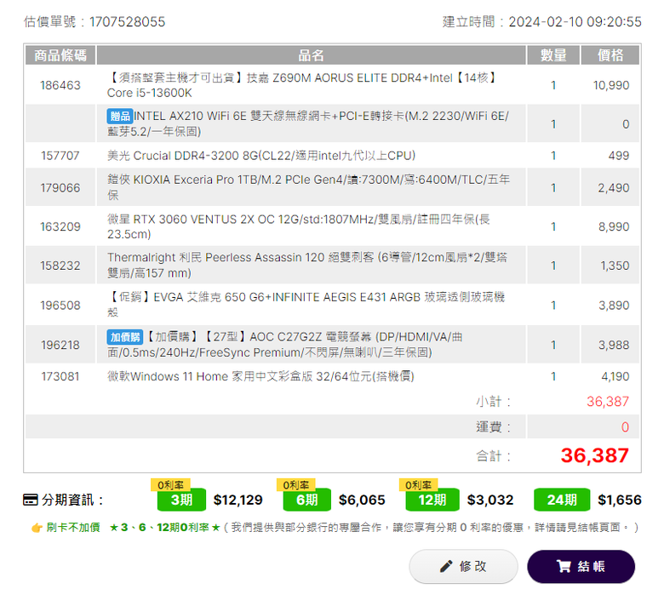The image size is (664, 589).
Task: Click the Thermalright Peerless Assassin 120 name
Action: click(x=307, y=265)
